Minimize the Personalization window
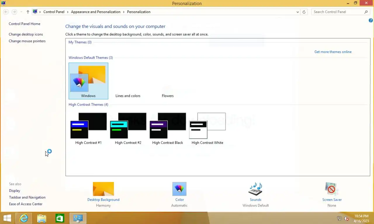This screenshot has height=224, width=374. click(x=348, y=3)
